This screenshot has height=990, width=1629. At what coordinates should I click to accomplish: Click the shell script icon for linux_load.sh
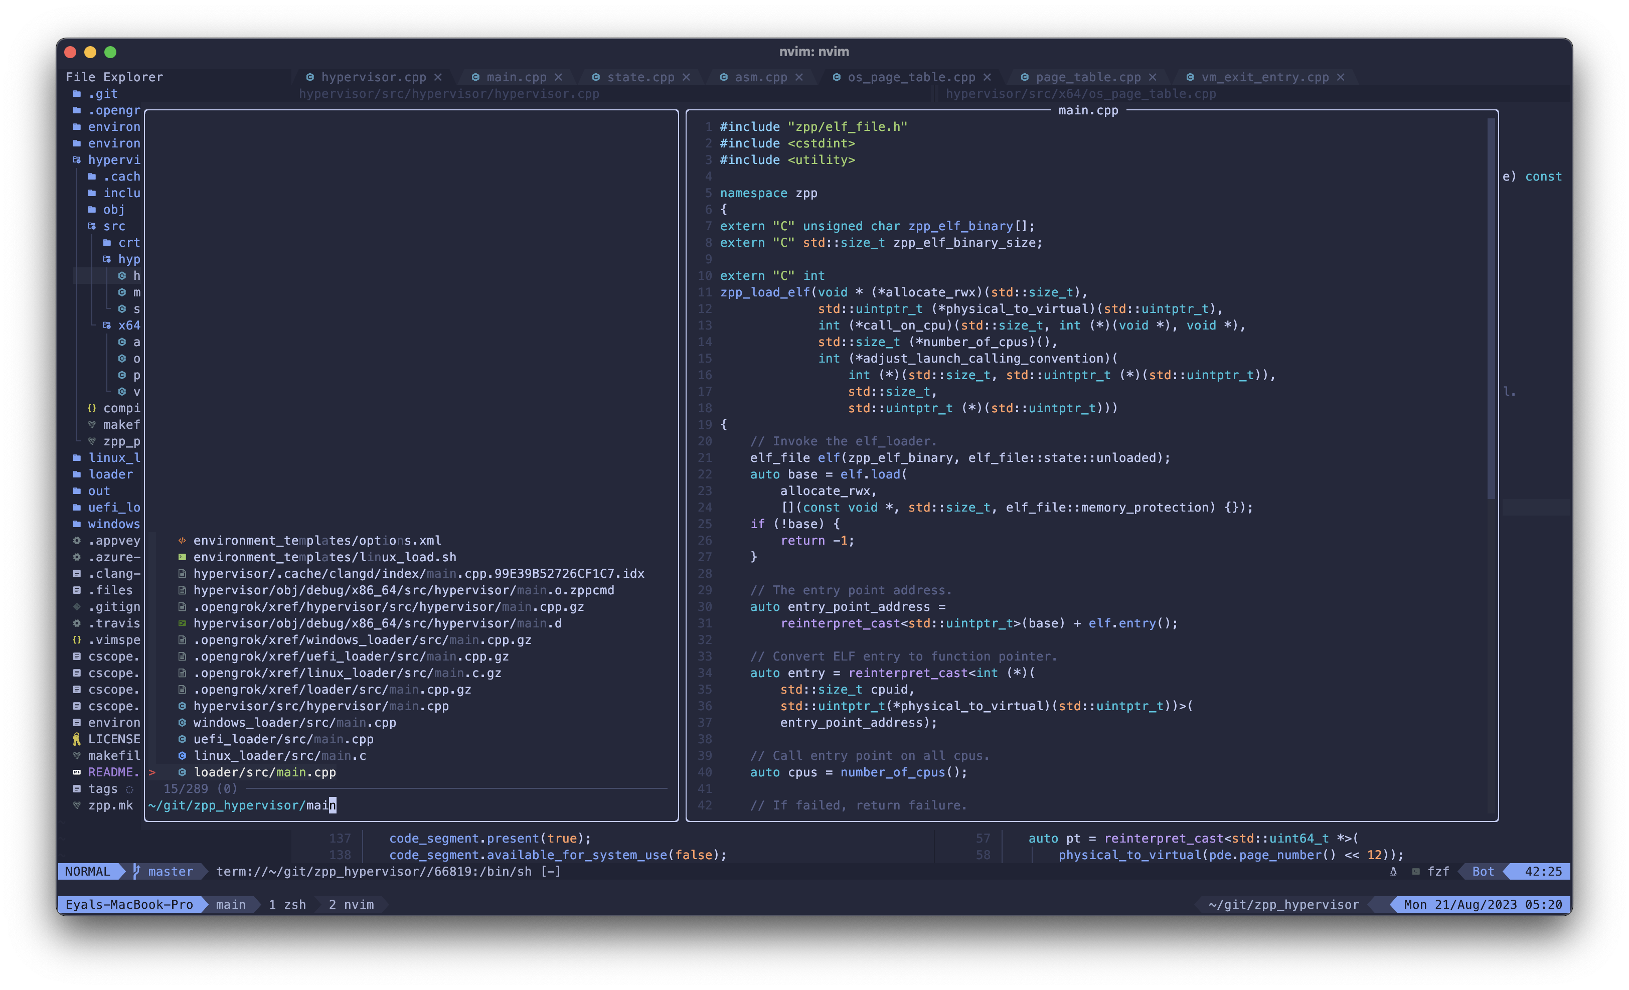click(182, 557)
